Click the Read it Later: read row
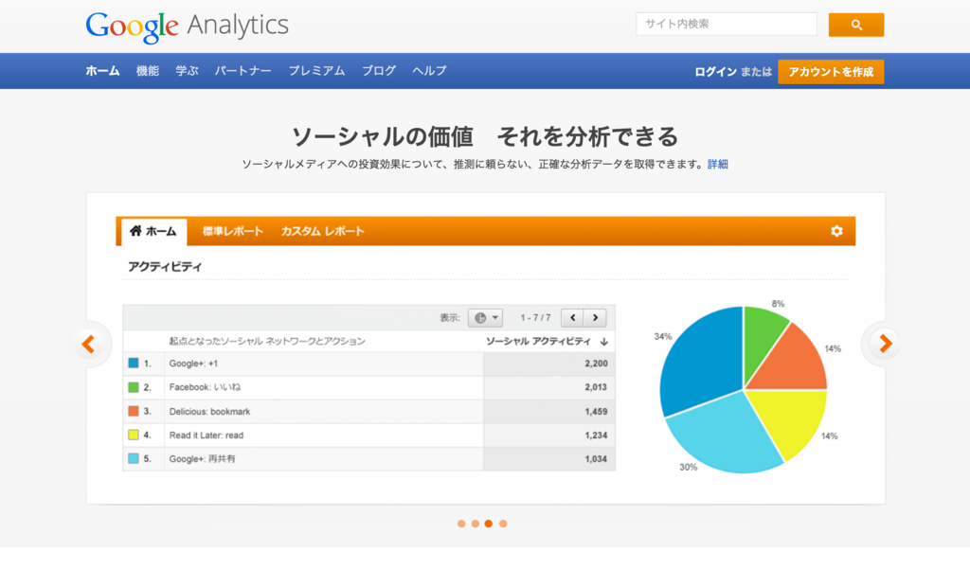This screenshot has height=569, width=970. click(x=368, y=436)
